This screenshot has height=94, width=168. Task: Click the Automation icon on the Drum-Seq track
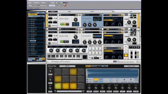(49, 26)
